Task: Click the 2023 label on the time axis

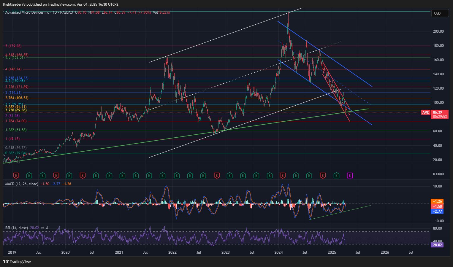Action: (x=226, y=252)
